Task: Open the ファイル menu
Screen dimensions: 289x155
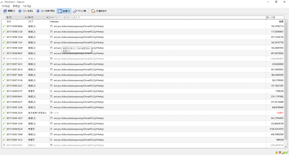Action: click(x=5, y=6)
